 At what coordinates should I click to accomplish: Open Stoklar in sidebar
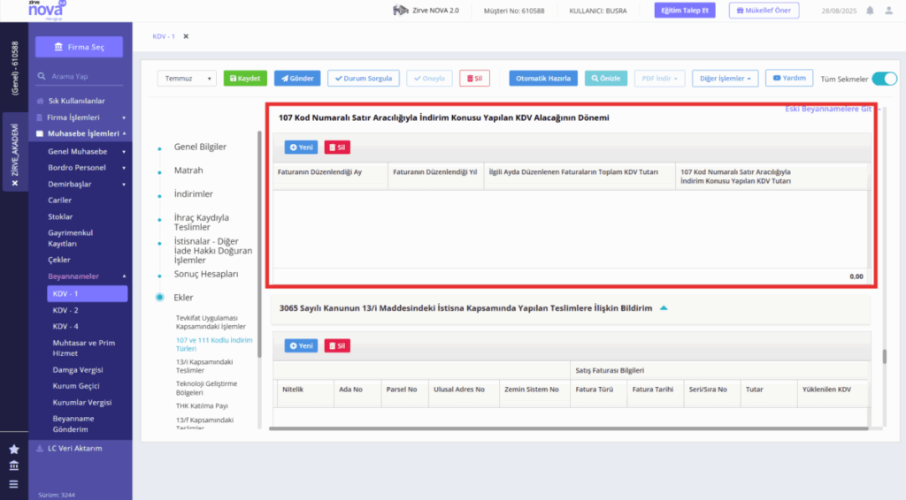(60, 216)
